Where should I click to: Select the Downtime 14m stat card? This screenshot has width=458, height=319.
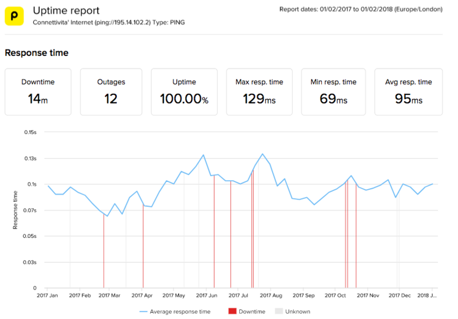click(x=38, y=92)
